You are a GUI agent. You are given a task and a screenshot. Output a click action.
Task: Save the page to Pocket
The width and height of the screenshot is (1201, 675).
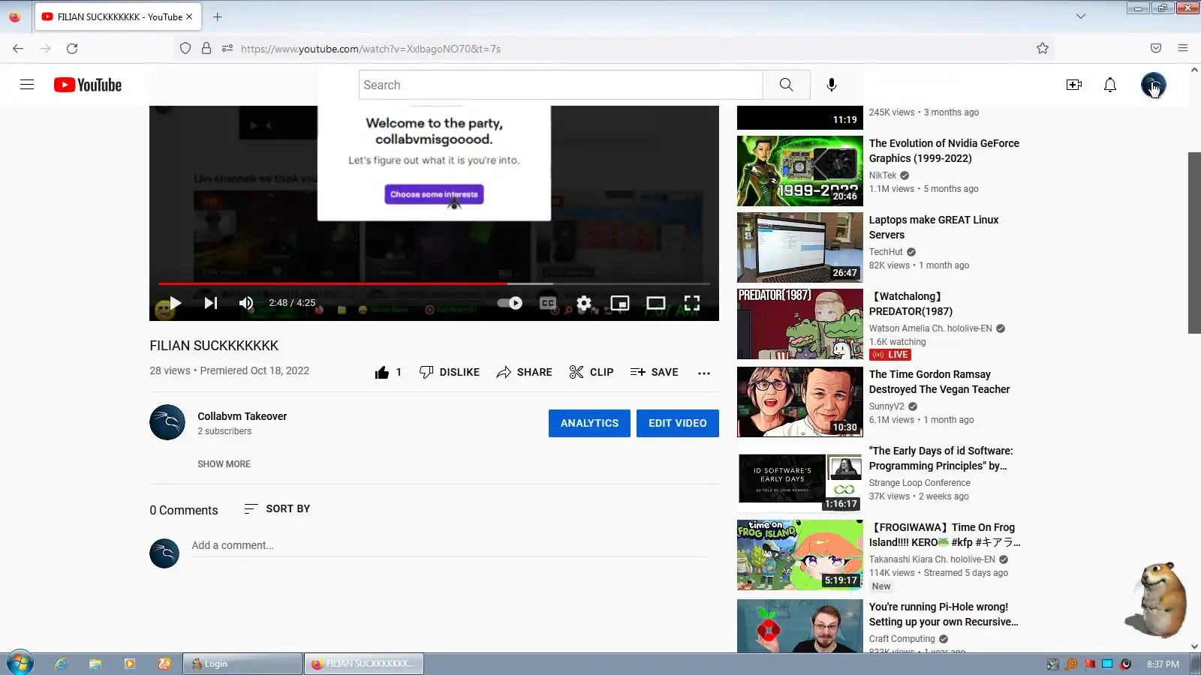click(x=1156, y=49)
